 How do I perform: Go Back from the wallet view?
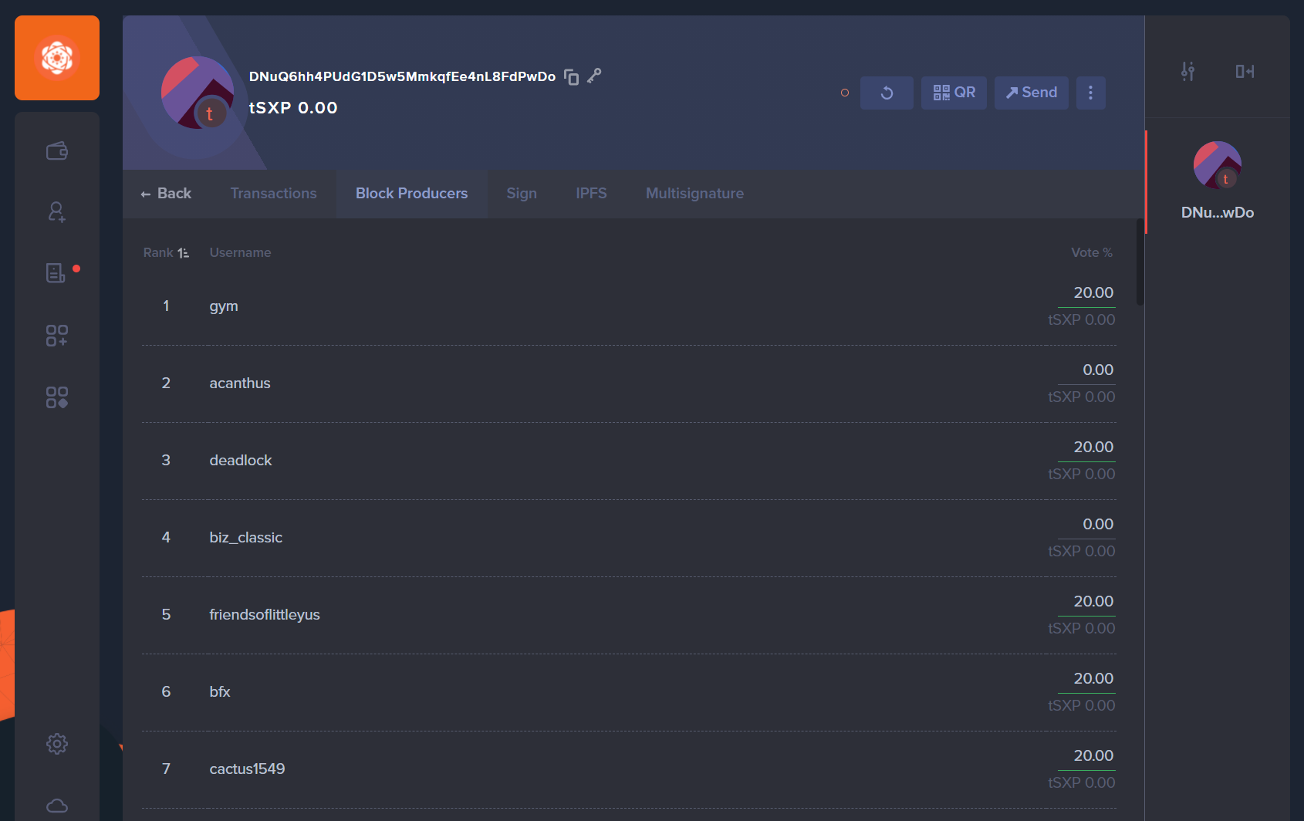click(166, 194)
